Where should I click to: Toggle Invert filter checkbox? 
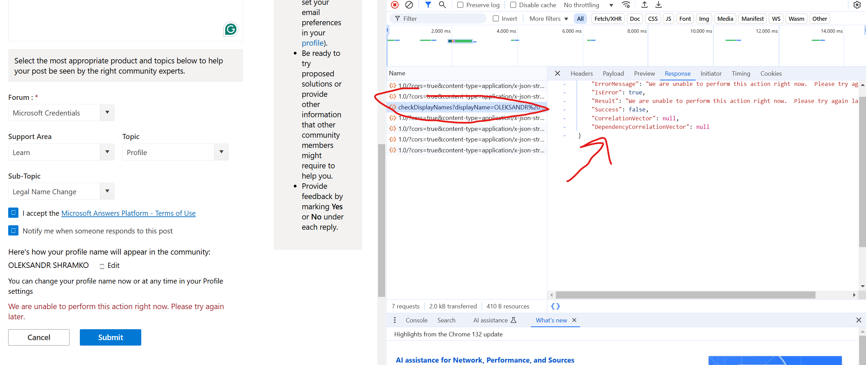coord(496,18)
